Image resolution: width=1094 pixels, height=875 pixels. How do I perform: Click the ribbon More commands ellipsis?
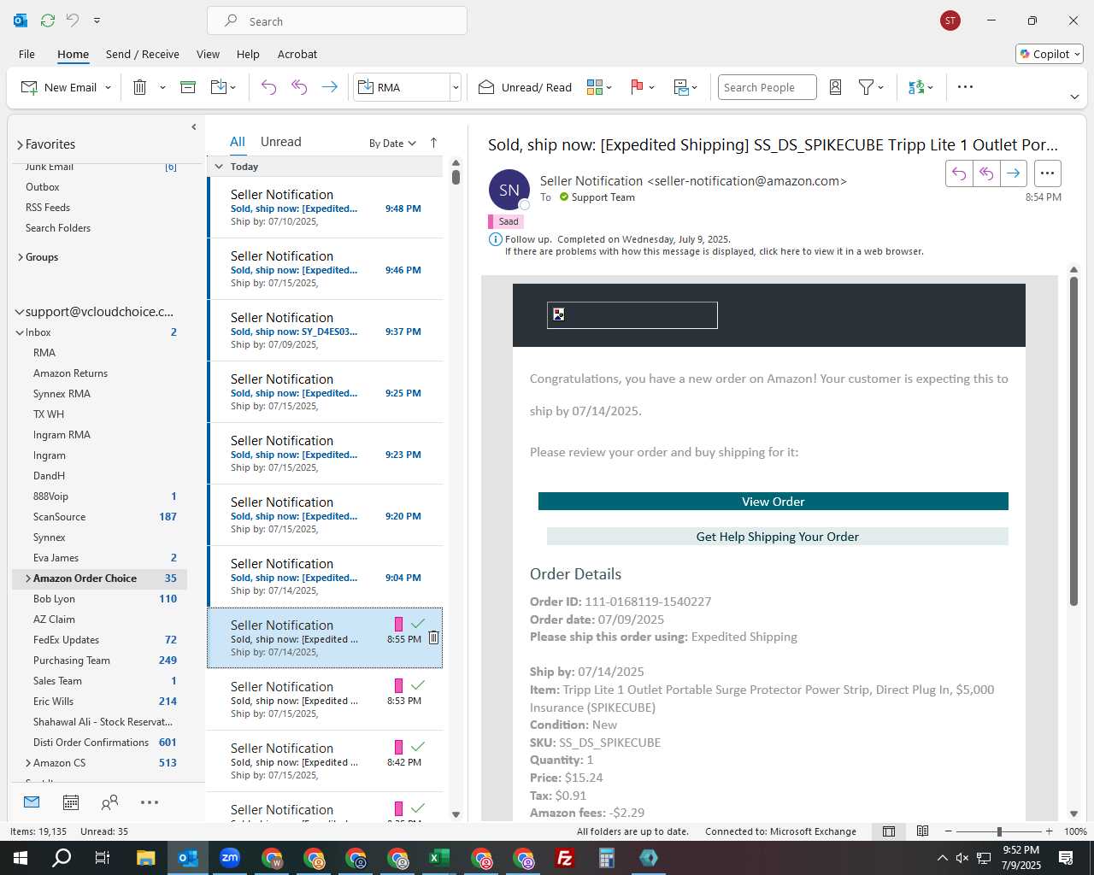click(x=965, y=87)
